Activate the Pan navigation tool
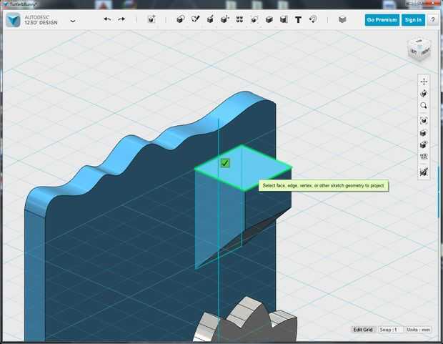Screen dimensions: 443x344 point(424,82)
